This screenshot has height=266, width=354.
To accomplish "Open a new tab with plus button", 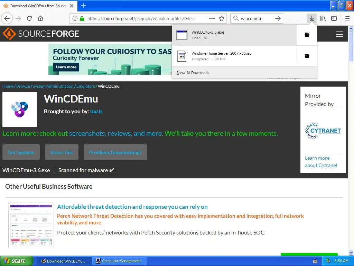I will [83, 6].
